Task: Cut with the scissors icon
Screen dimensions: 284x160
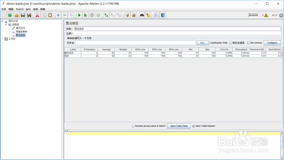Action: tap(37, 15)
